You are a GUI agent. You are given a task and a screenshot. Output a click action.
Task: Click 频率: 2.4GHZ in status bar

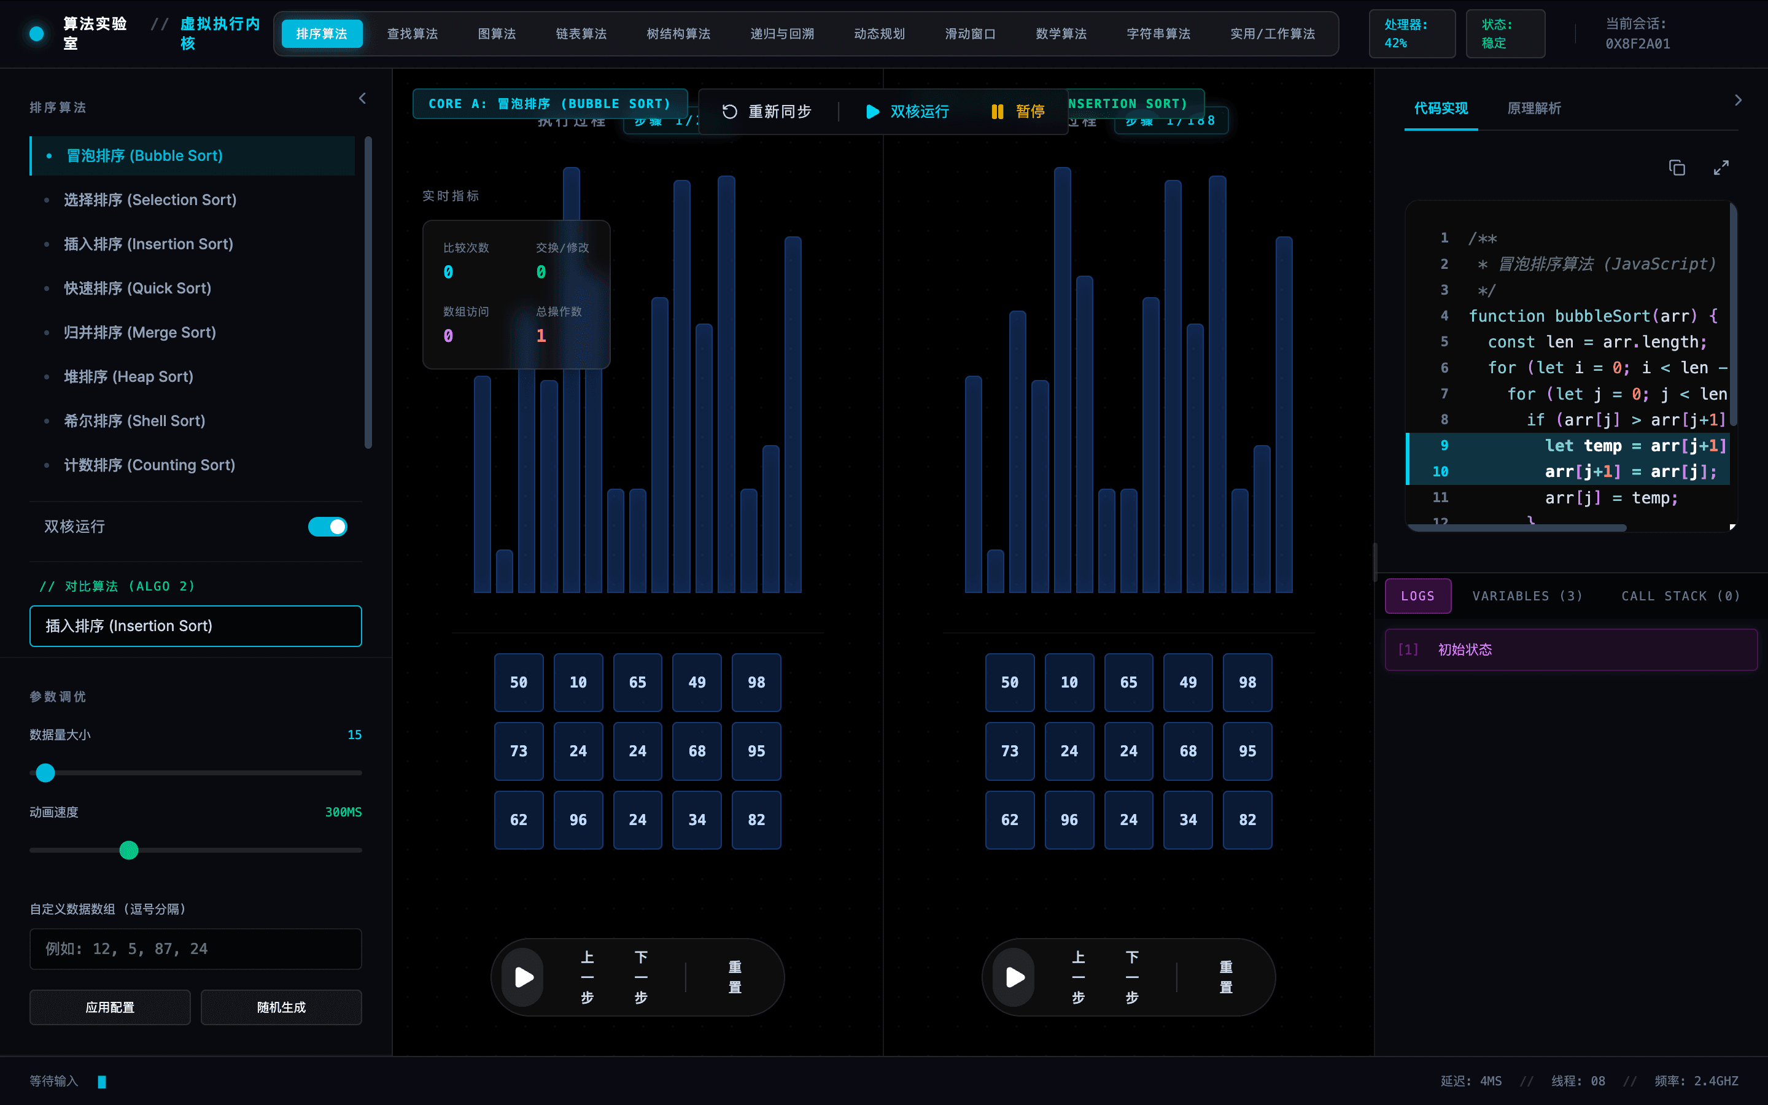1696,1081
